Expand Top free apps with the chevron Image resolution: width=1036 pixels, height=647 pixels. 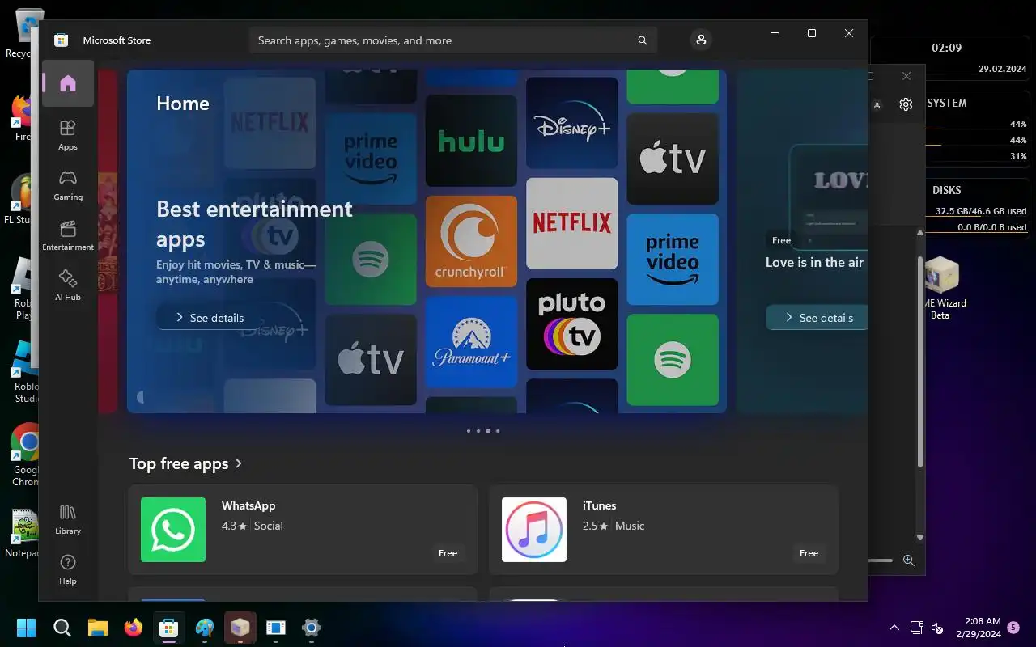point(239,463)
